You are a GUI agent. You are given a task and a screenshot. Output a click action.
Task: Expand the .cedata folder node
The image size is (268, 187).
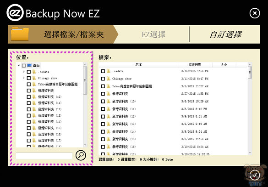(x=24, y=72)
